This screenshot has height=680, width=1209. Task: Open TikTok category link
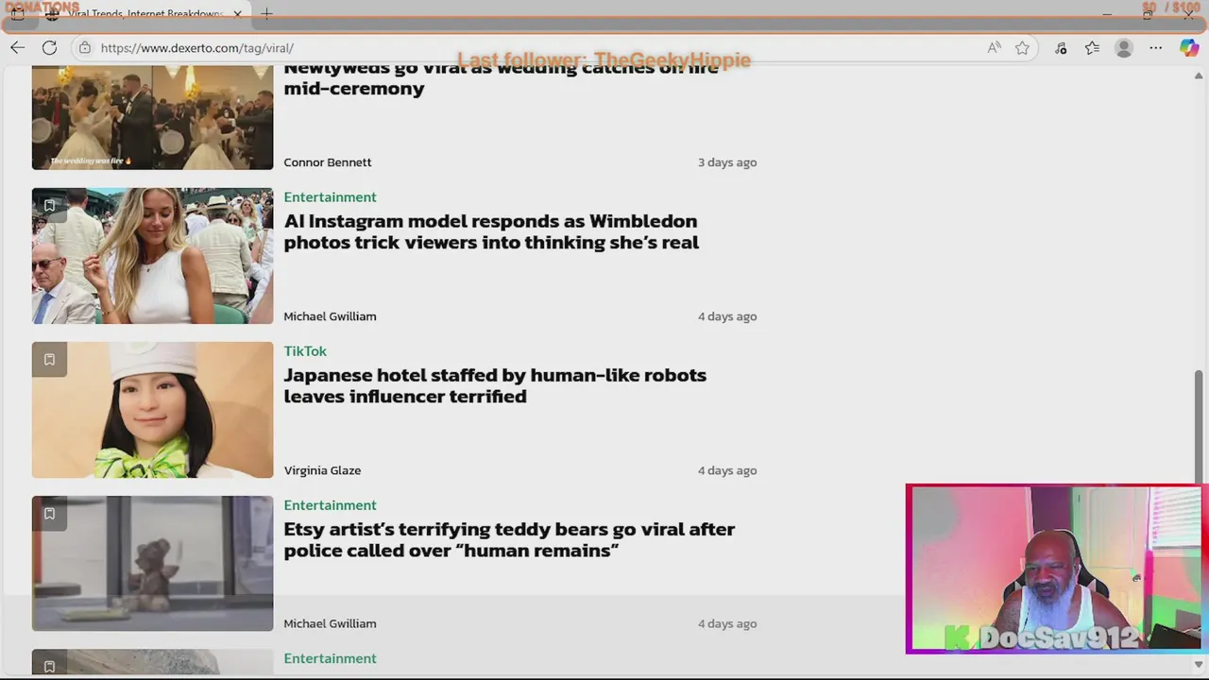(x=305, y=351)
